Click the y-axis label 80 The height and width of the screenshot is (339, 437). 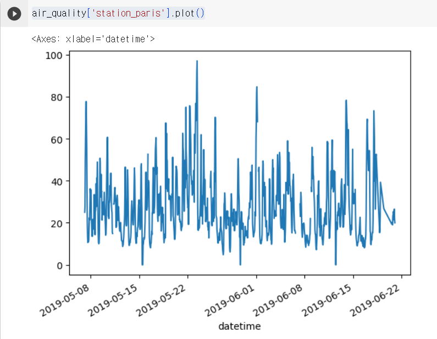57,97
